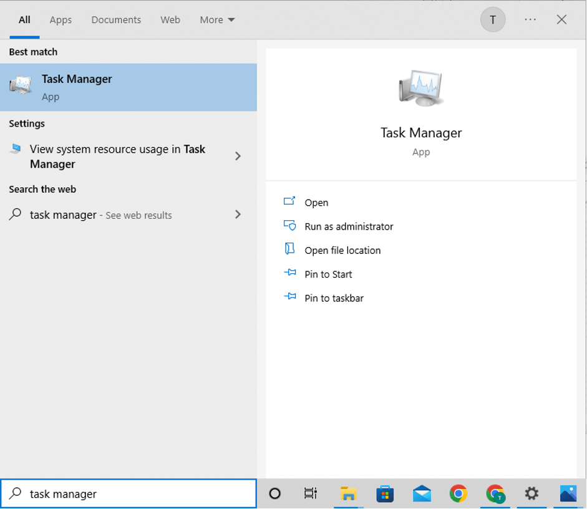The image size is (587, 509).
Task: Click the Run as administrator shield icon
Action: [x=289, y=225]
